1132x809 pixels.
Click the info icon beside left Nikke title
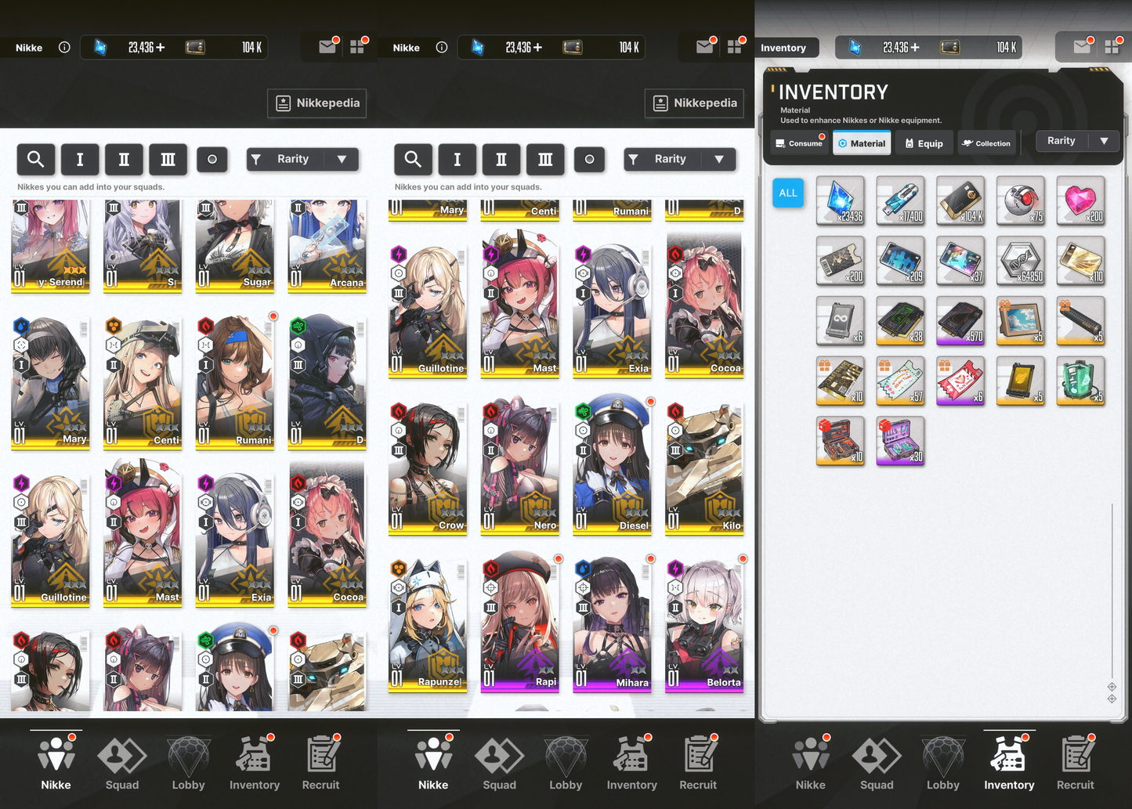[x=64, y=47]
